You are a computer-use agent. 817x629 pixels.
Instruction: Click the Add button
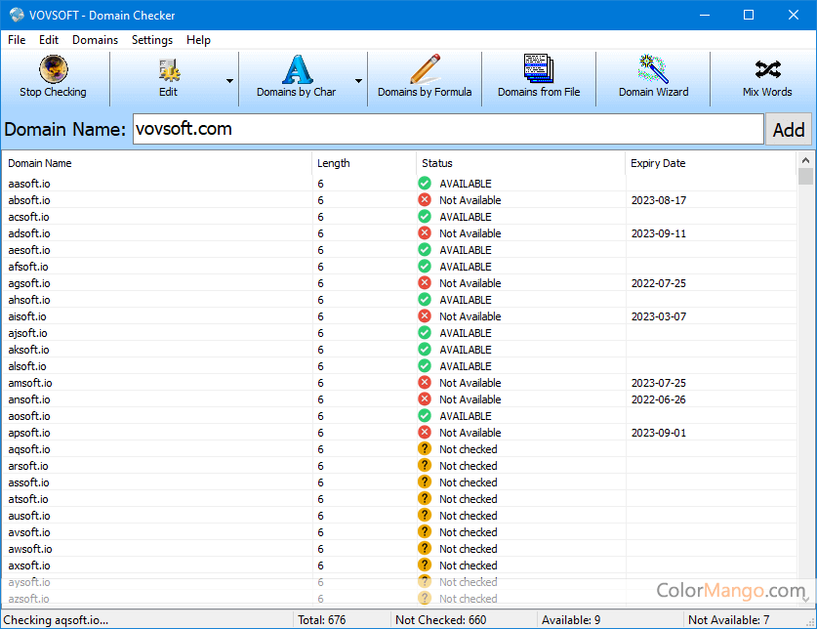click(789, 129)
